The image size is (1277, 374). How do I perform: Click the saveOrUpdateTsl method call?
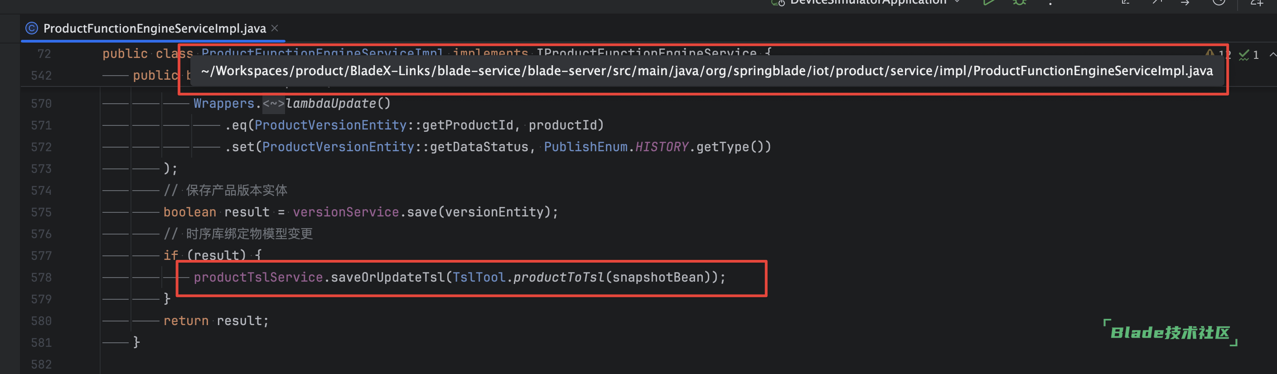(387, 278)
